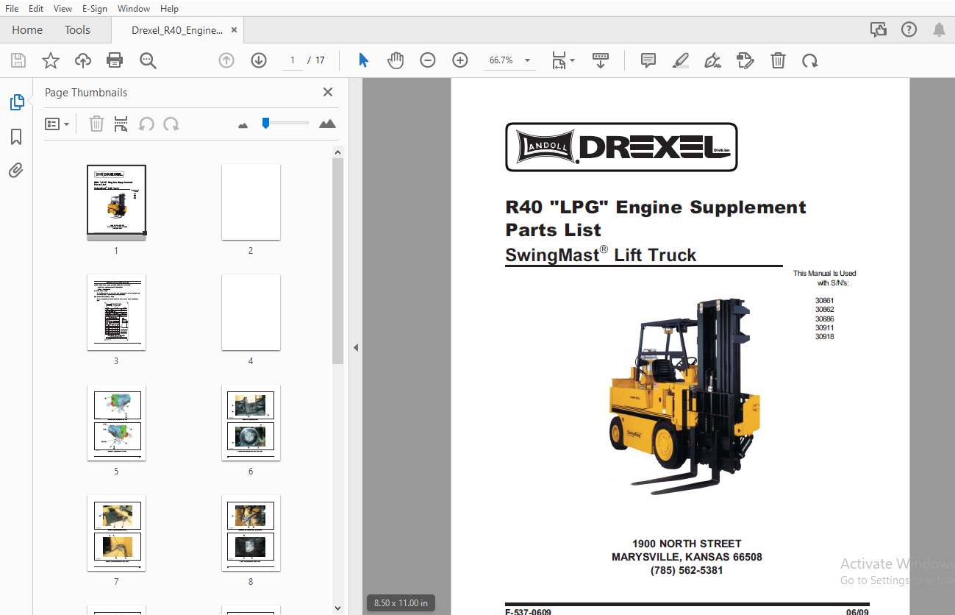Click the Save file icon
955x615 pixels.
18,60
